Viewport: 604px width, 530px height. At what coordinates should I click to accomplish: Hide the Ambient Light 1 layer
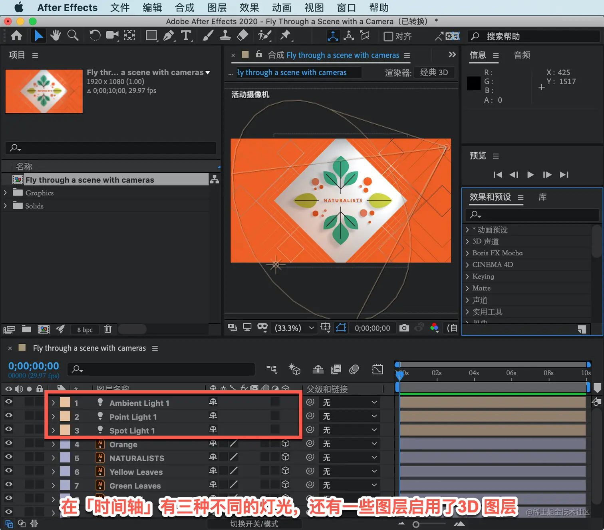(x=8, y=402)
